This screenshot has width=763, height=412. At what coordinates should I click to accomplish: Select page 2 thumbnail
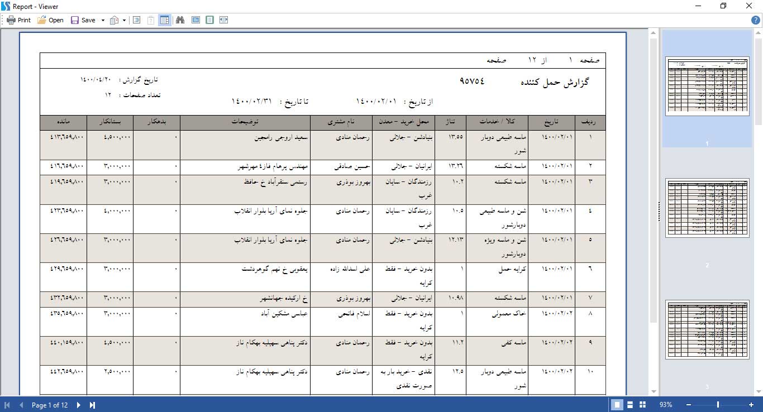(x=707, y=208)
